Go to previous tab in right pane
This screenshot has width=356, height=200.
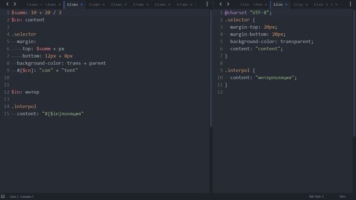coord(220,4)
